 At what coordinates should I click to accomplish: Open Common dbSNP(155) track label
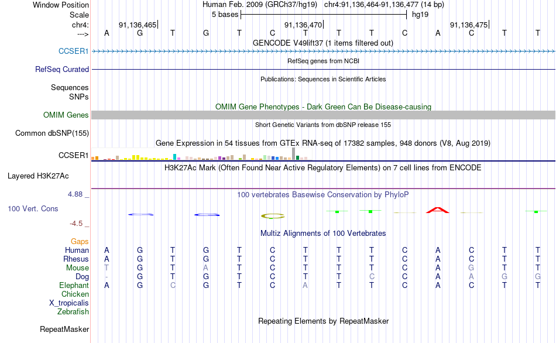click(52, 133)
